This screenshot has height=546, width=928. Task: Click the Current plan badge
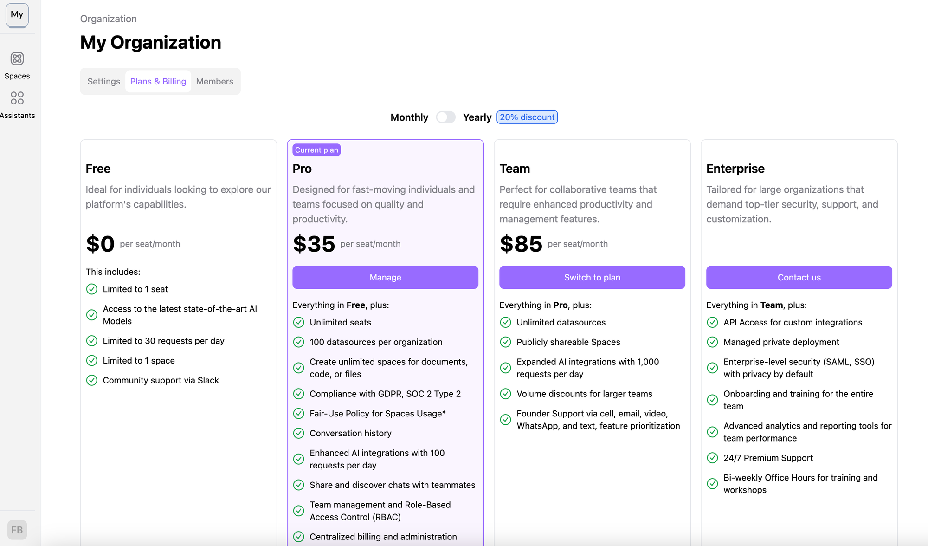pyautogui.click(x=316, y=150)
